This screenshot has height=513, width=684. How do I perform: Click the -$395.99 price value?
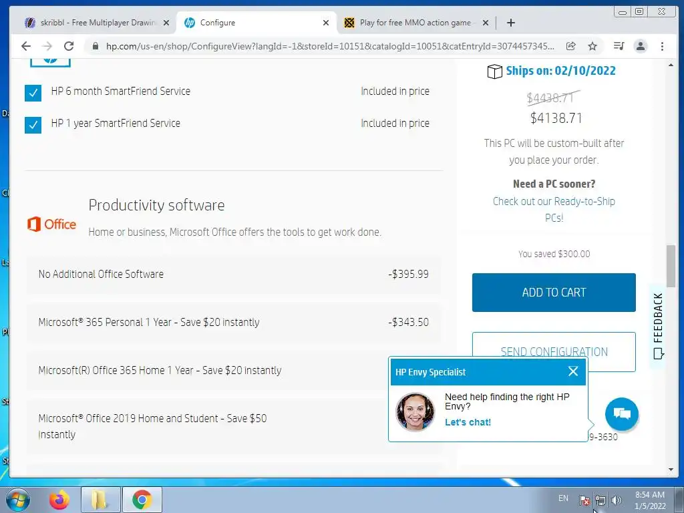[408, 275]
